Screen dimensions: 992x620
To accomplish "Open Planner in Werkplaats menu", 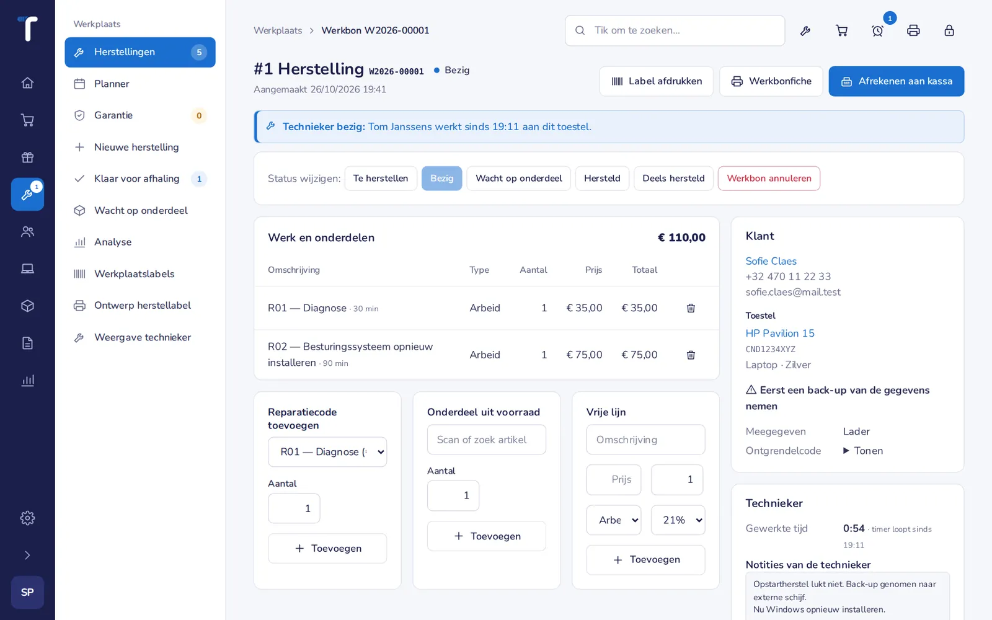I will point(140,84).
